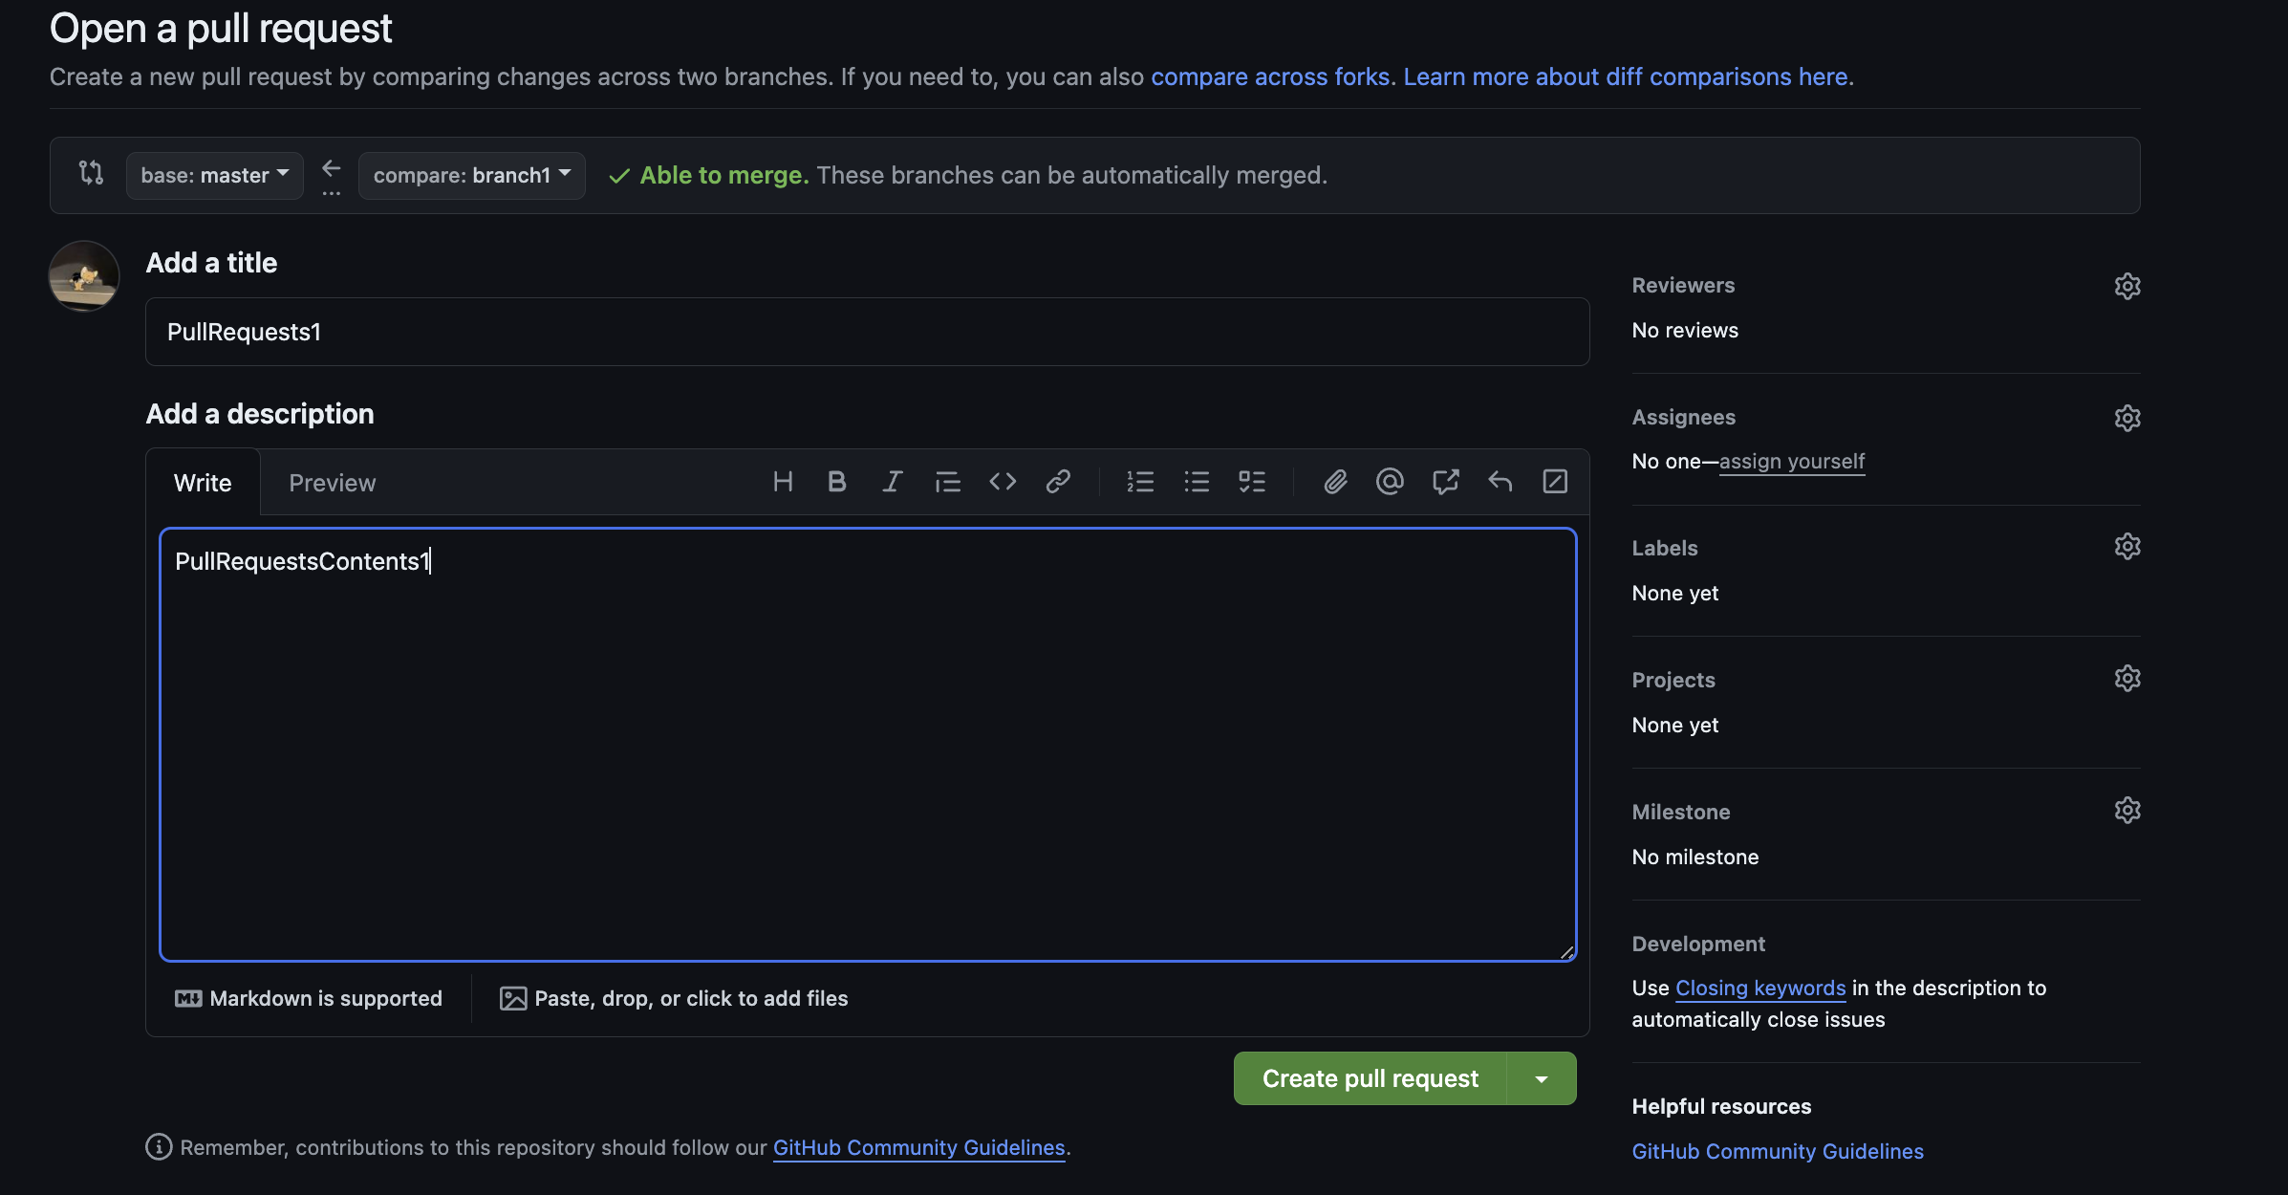The height and width of the screenshot is (1195, 2288).
Task: Select the Write tab
Action: (x=203, y=483)
